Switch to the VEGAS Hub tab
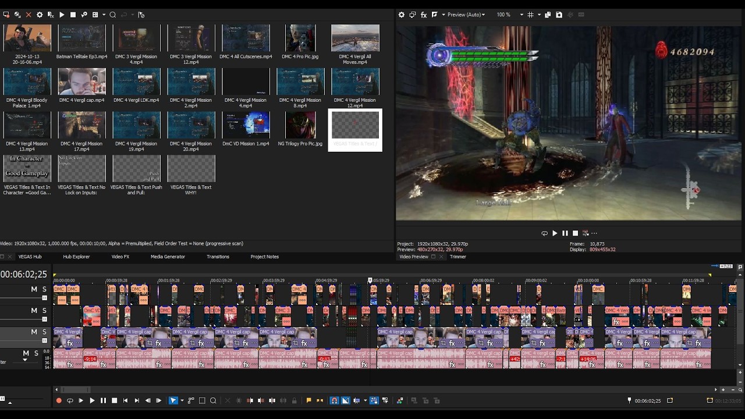The height and width of the screenshot is (419, 745). click(30, 257)
